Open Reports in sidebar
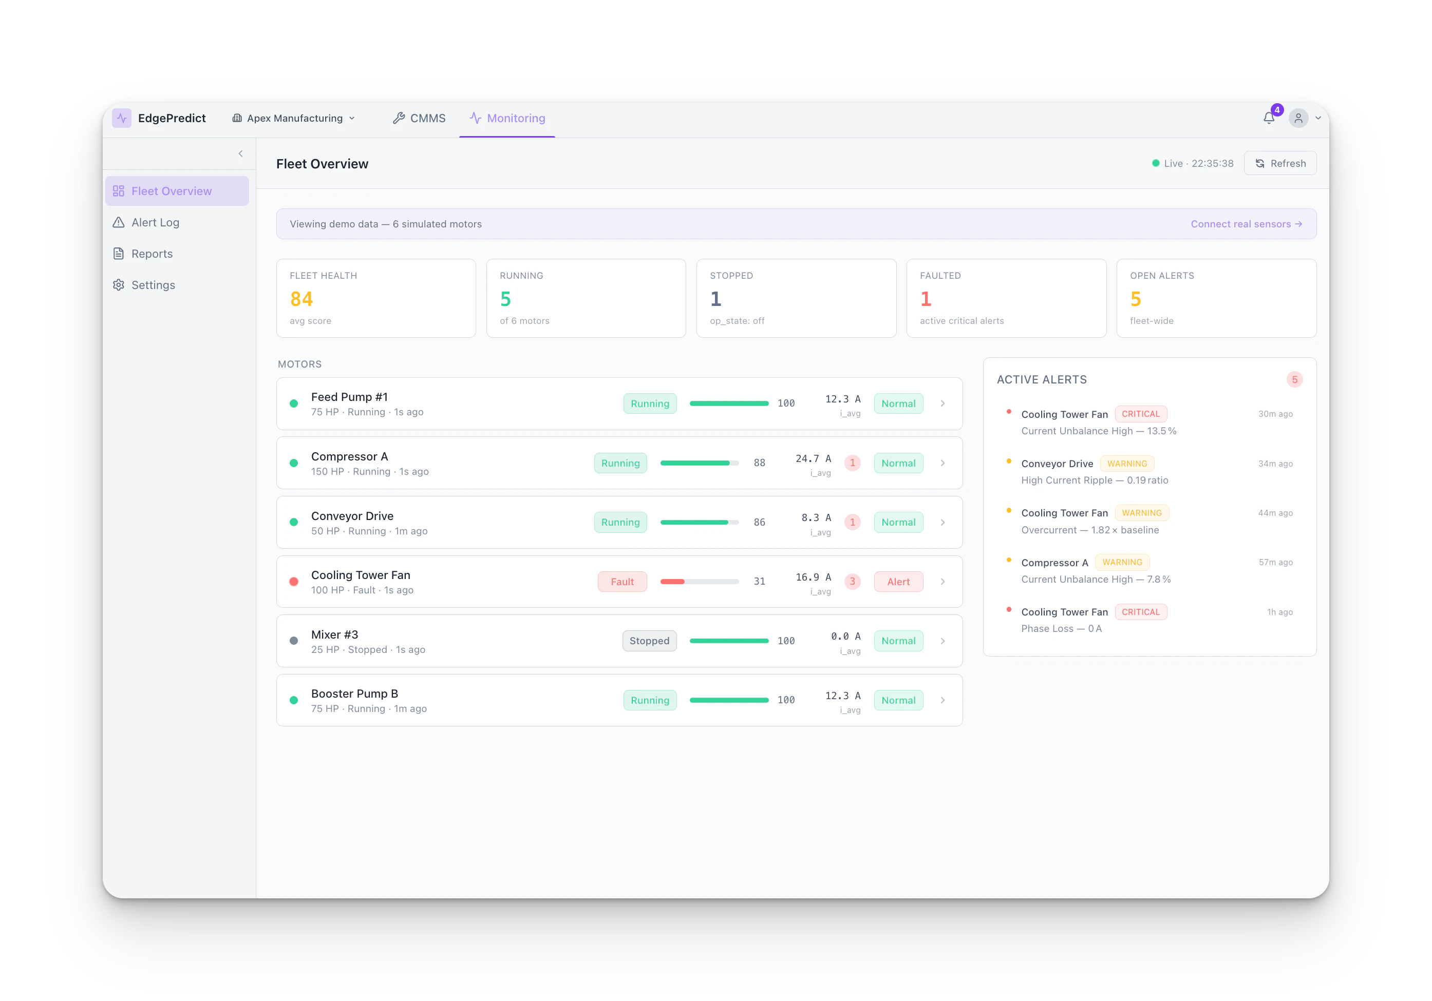This screenshot has width=1432, height=1001. tap(152, 254)
